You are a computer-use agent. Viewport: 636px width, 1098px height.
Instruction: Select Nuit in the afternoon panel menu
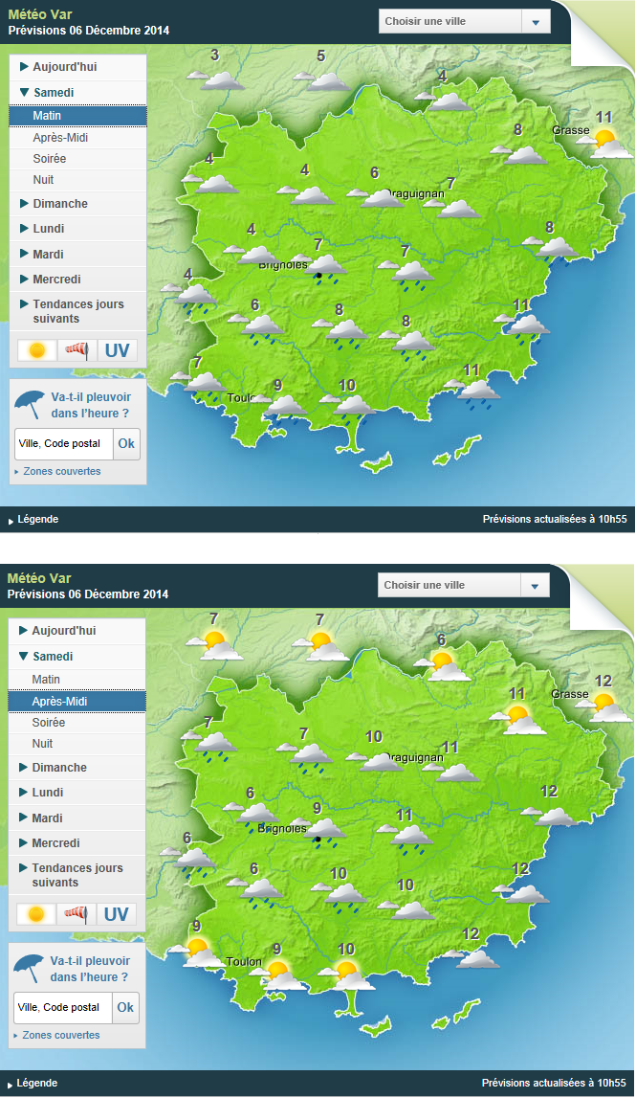click(42, 744)
